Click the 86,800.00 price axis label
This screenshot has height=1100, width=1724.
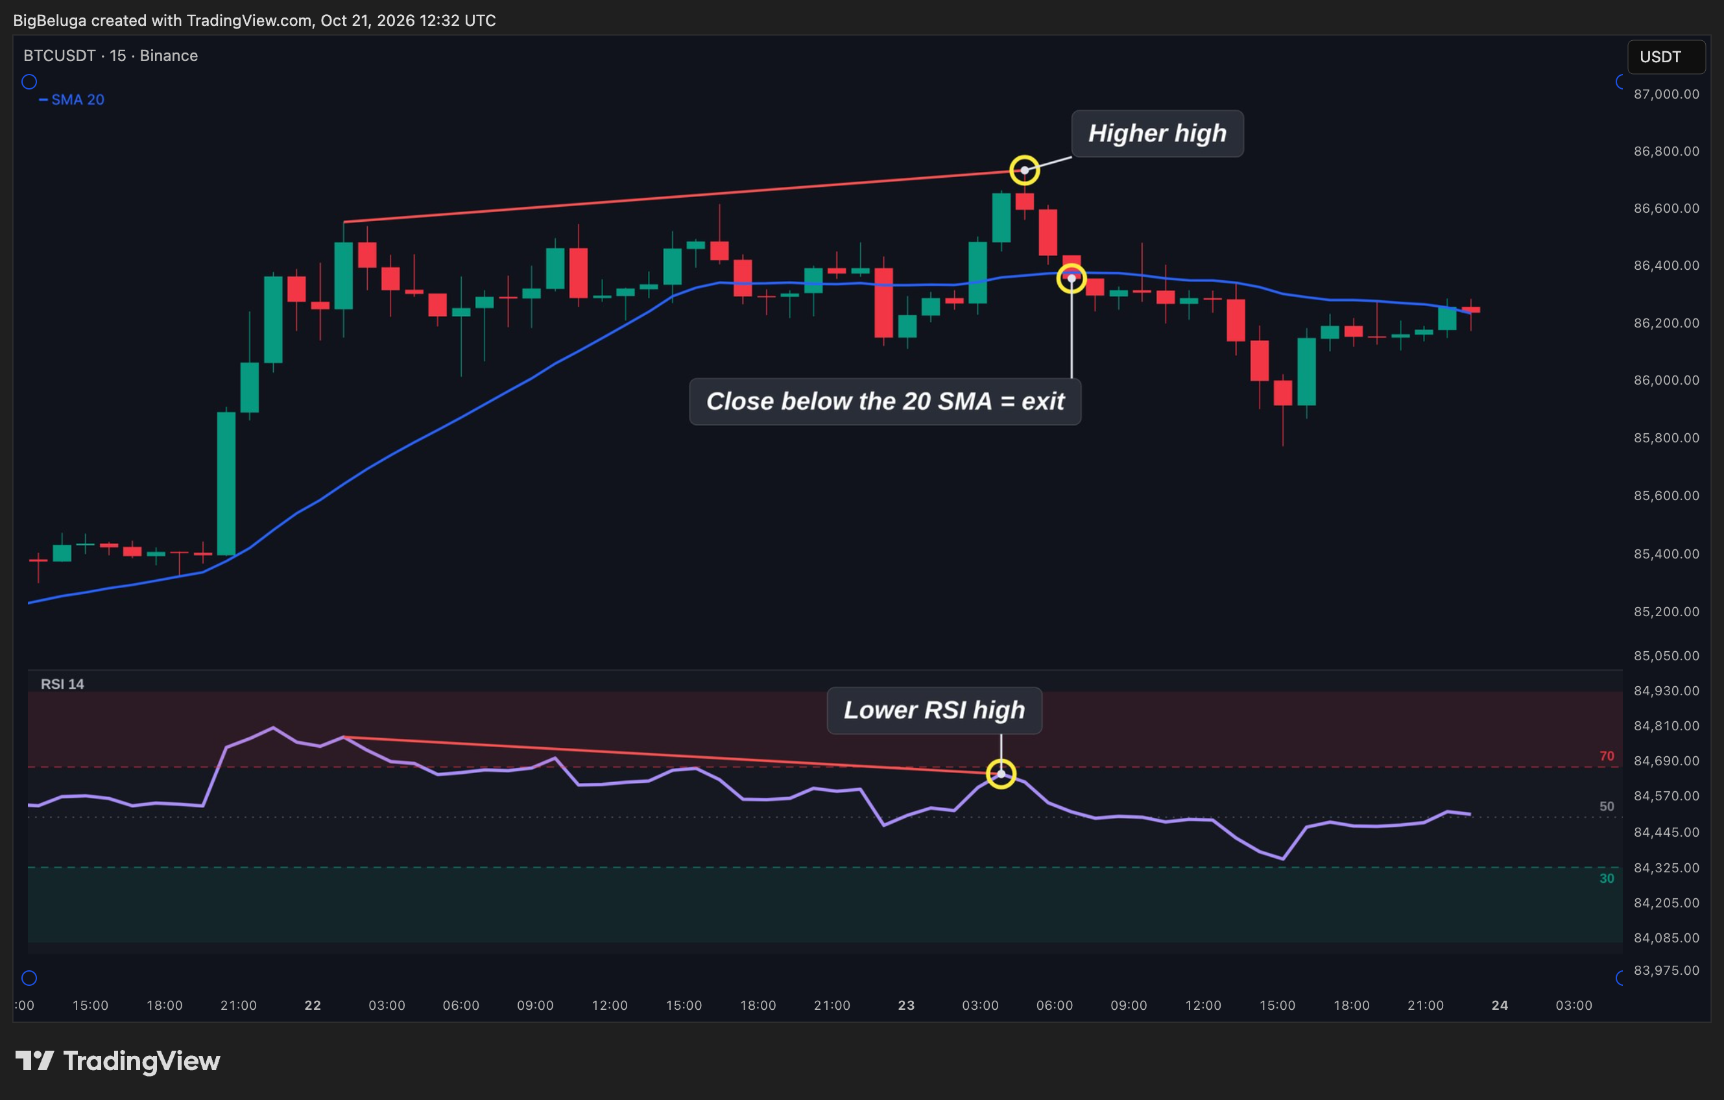1666,151
